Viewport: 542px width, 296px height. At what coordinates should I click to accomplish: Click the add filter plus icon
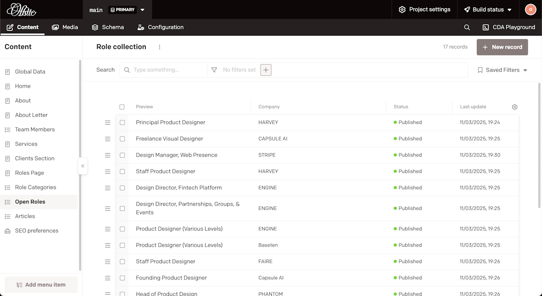(266, 70)
